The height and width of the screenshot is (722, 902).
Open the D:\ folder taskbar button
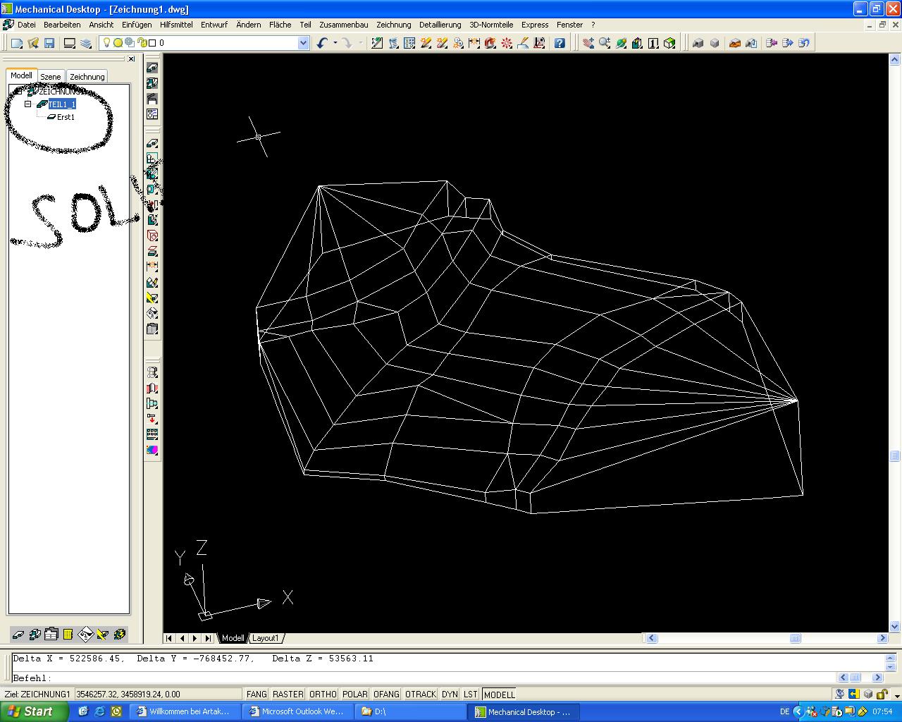(x=409, y=711)
